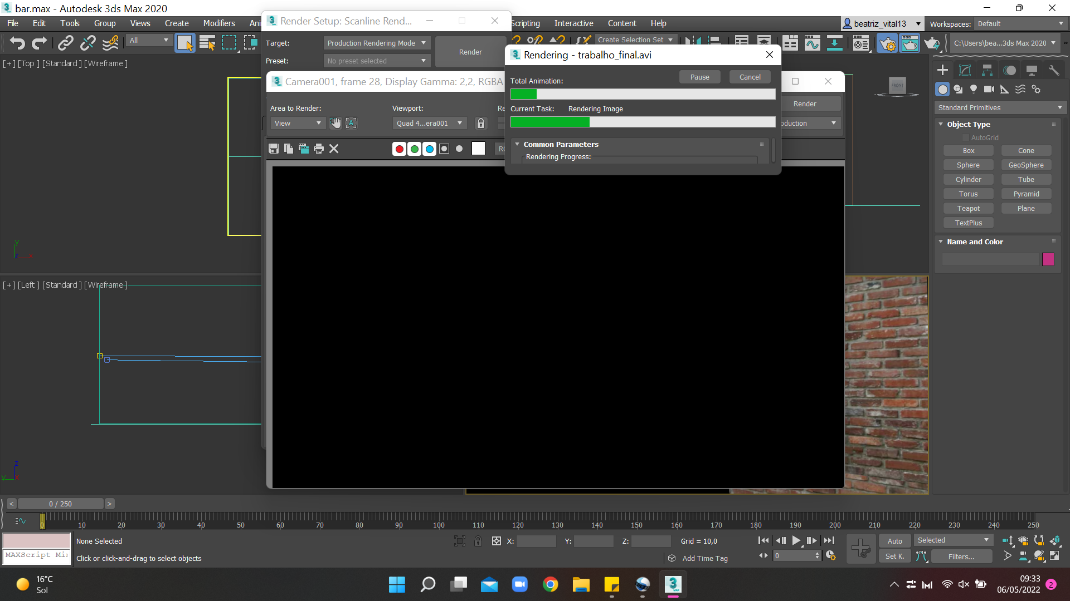Open the Material Editor icon
The image size is (1070, 601).
click(x=861, y=43)
